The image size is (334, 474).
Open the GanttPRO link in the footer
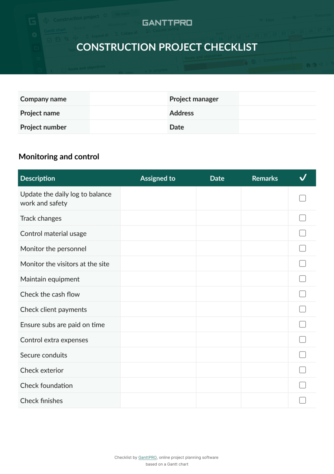(147, 457)
